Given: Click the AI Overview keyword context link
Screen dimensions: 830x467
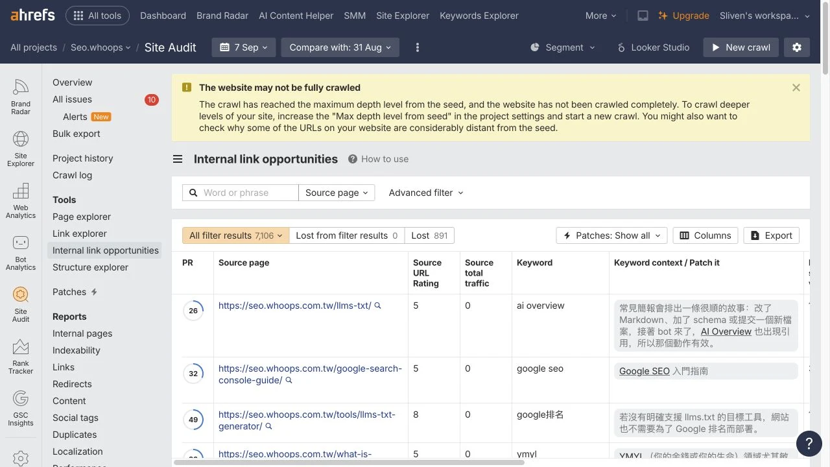Looking at the screenshot, I should click(x=726, y=331).
